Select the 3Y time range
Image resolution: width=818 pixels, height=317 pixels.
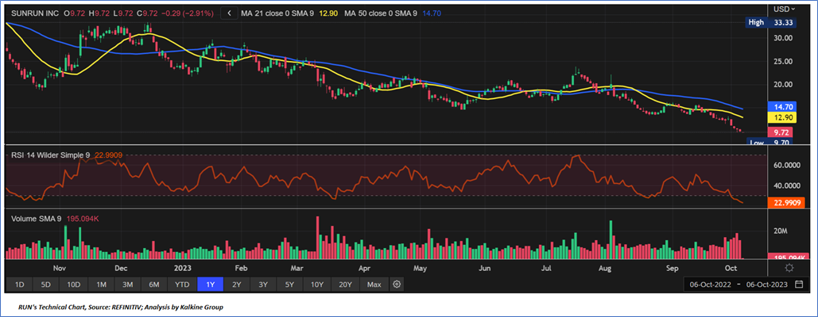pyautogui.click(x=263, y=285)
